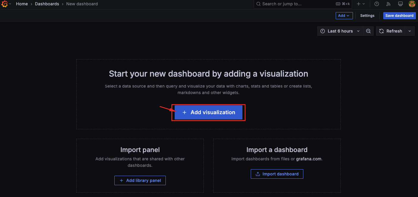The width and height of the screenshot is (418, 197).
Task: Go to Home breadcrumb
Action: point(22,4)
